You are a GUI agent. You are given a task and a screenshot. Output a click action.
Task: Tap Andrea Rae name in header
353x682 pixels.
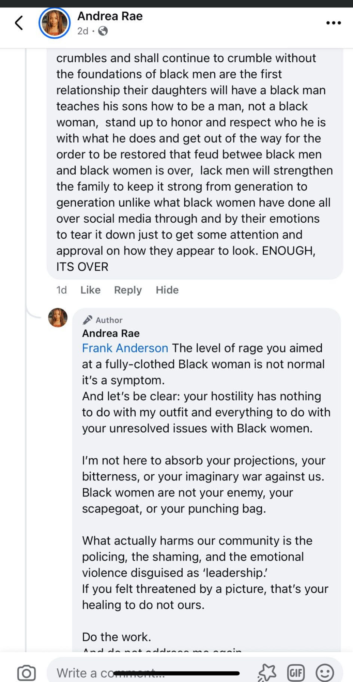click(110, 16)
